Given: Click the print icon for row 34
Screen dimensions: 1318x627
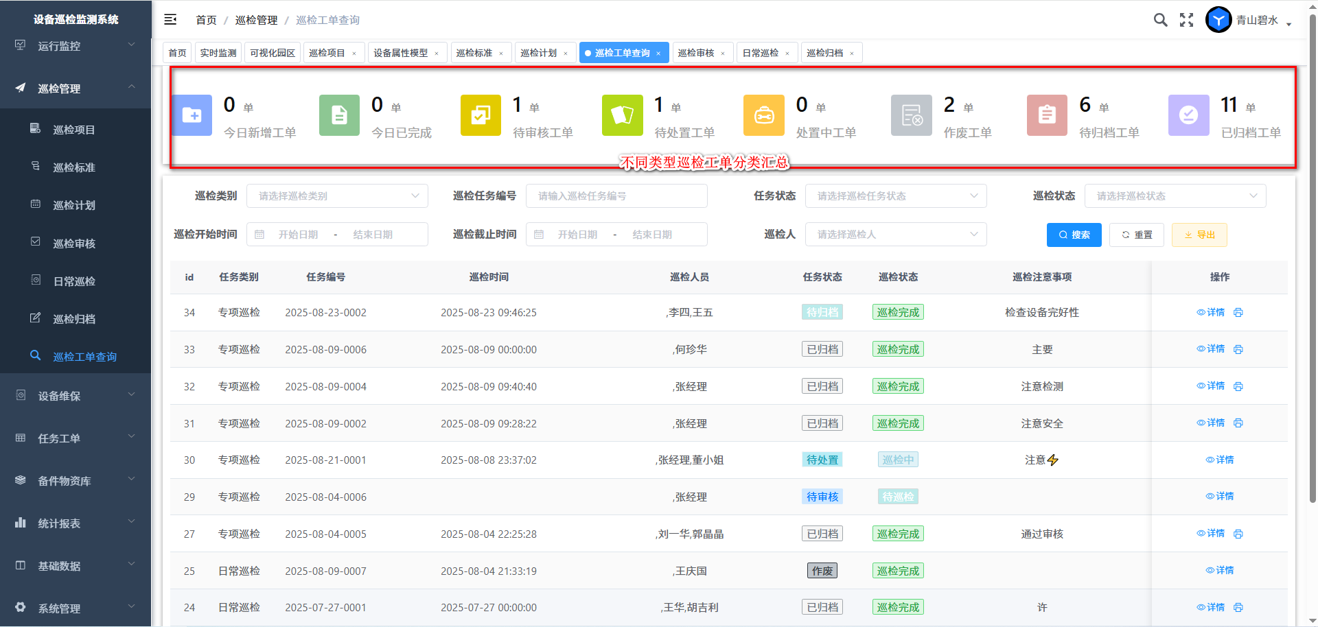Looking at the screenshot, I should click(1238, 313).
